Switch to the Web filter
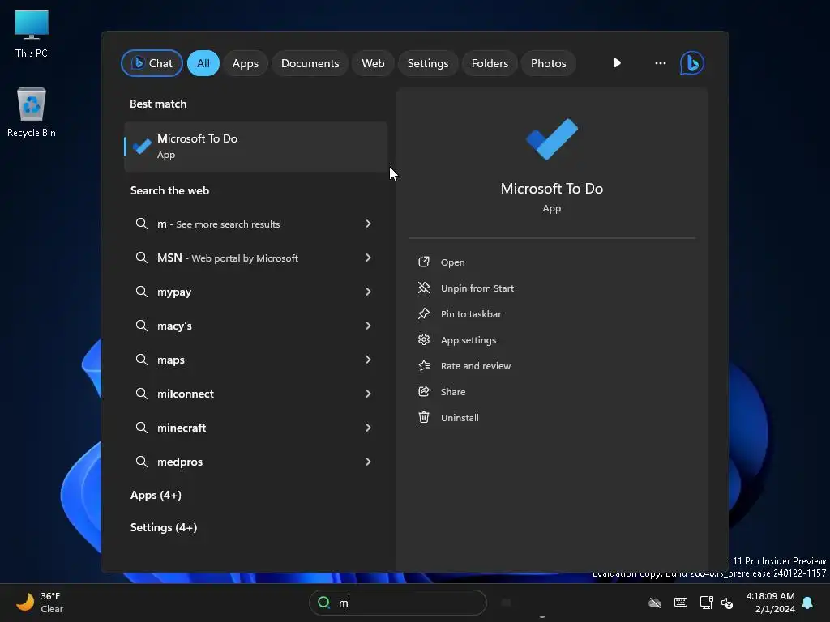 [373, 63]
